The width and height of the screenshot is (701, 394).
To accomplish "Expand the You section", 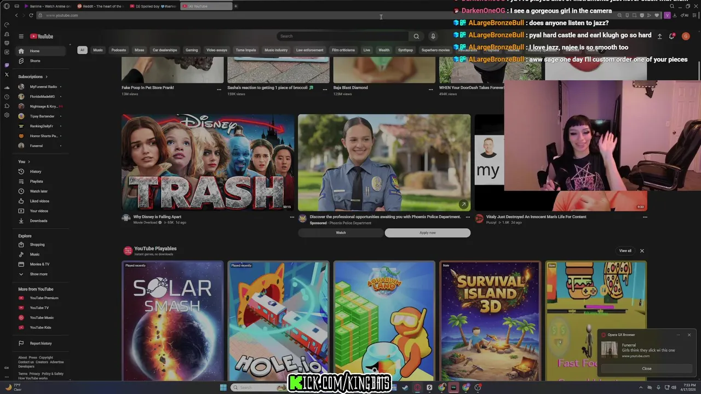I will 24,161.
